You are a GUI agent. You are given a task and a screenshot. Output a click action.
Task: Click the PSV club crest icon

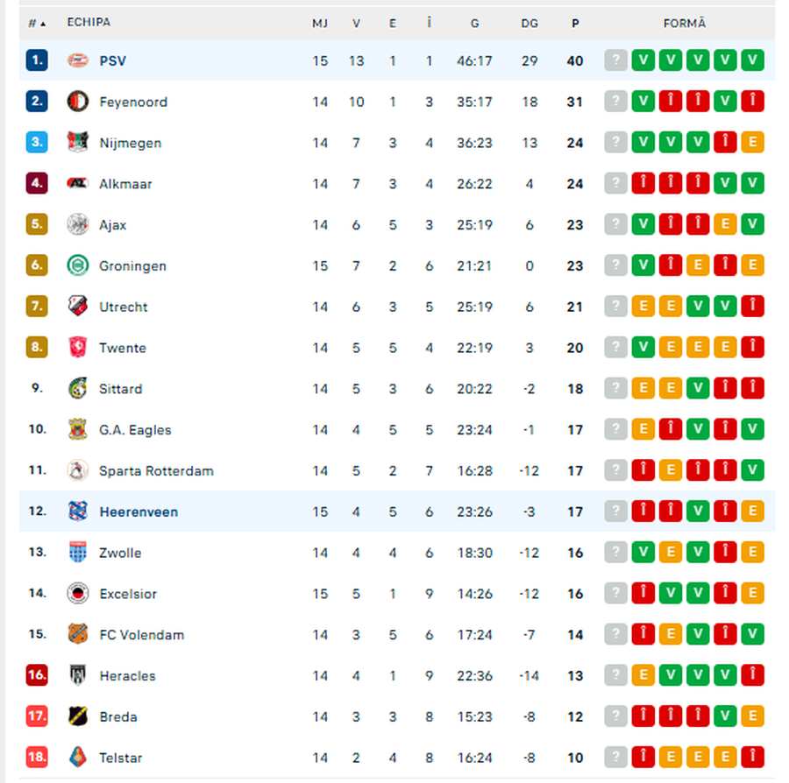(78, 60)
